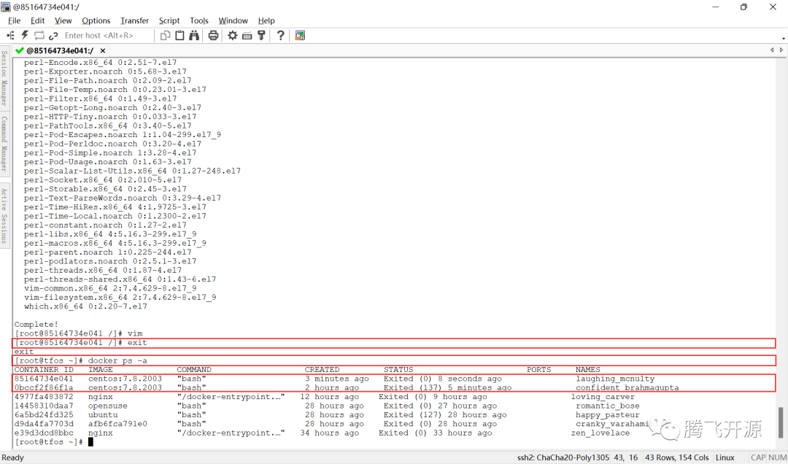This screenshot has width=788, height=464.
Task: Open the keyboard Keymap Editor icon
Action: point(247,35)
